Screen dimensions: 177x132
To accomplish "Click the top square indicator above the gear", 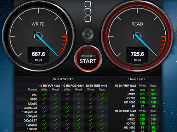I will click(88, 4).
